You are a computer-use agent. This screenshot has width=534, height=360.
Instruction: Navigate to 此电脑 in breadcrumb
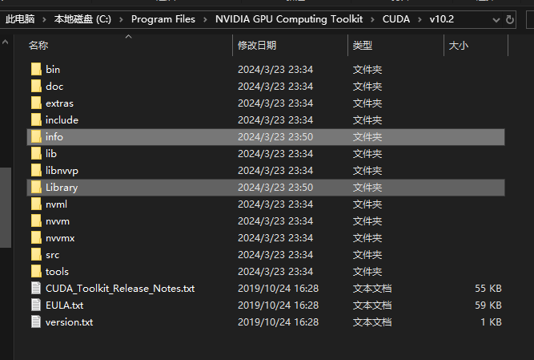(x=20, y=19)
